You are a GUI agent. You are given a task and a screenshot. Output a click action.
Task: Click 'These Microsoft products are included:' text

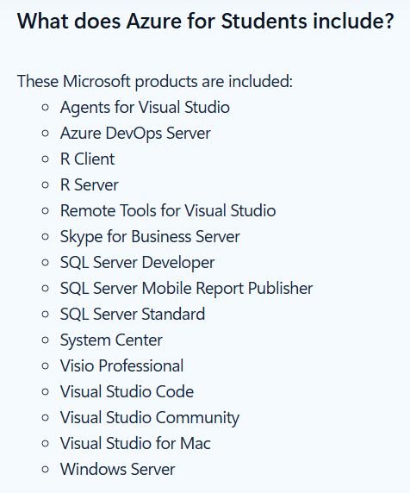point(155,81)
